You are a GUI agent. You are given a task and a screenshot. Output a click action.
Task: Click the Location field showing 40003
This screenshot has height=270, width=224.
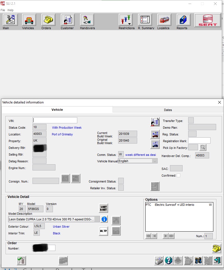(39, 134)
